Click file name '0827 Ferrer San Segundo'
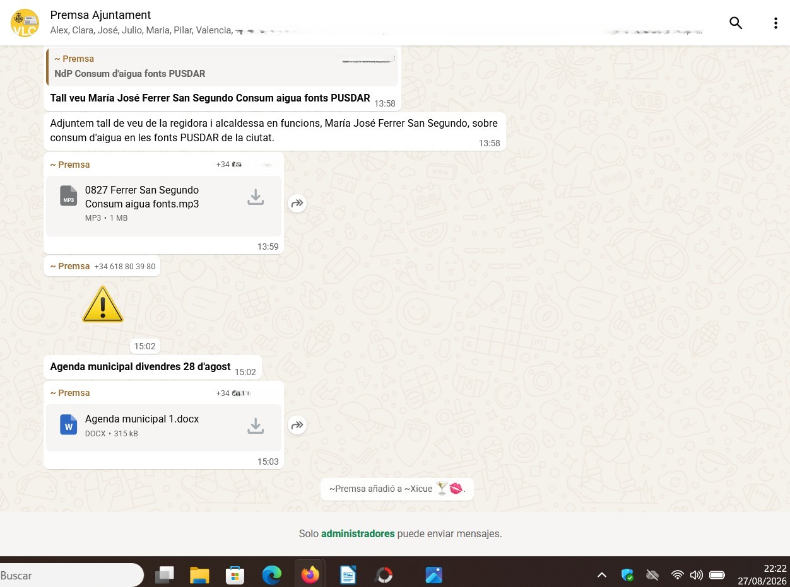 (x=142, y=197)
